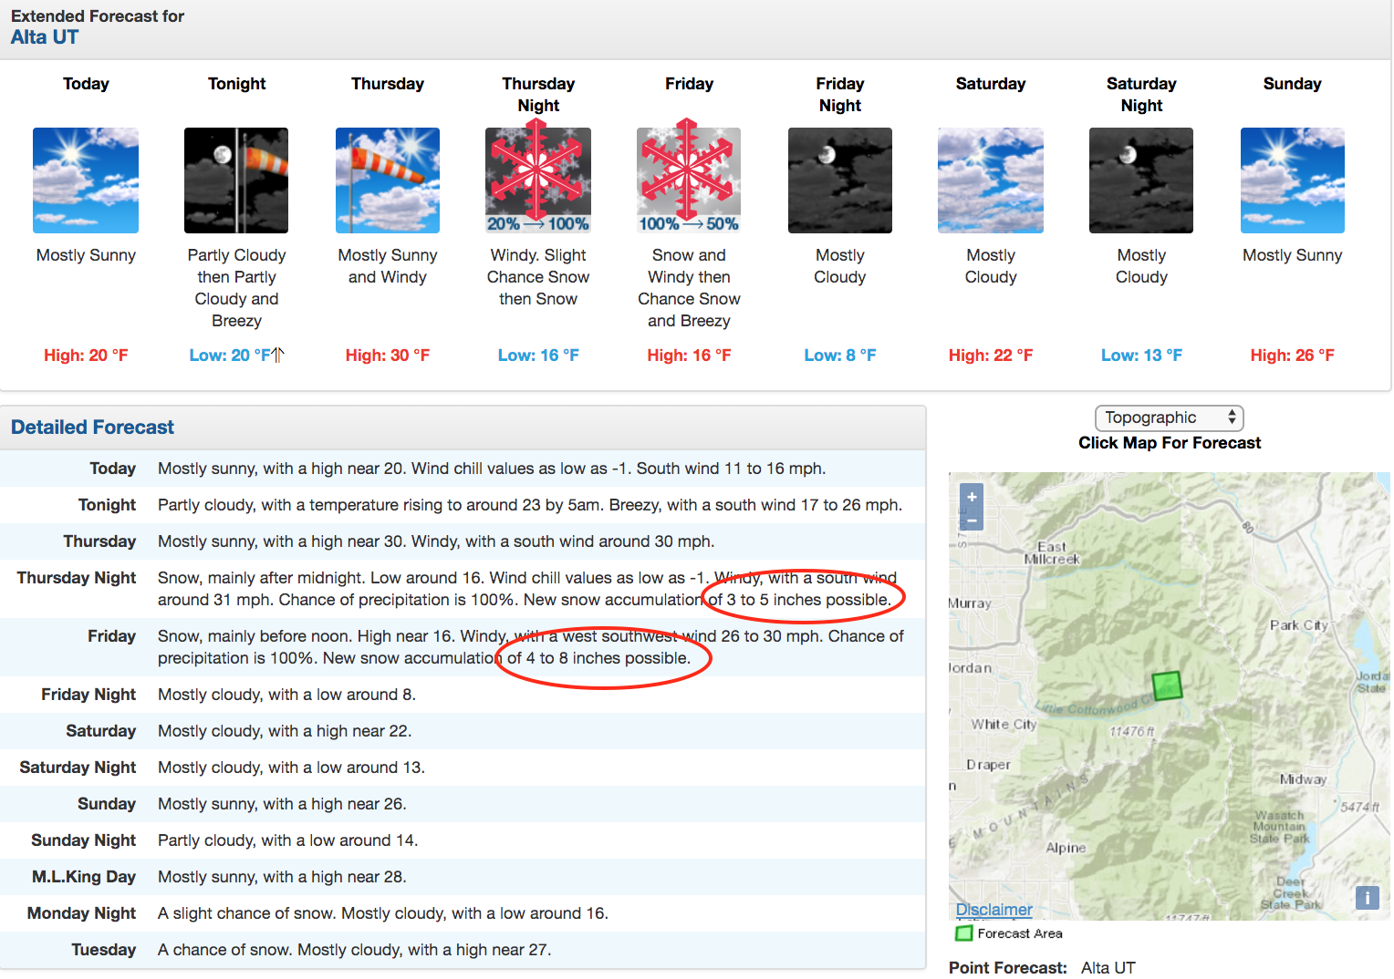Click the Tonight windsock night icon

click(x=236, y=180)
